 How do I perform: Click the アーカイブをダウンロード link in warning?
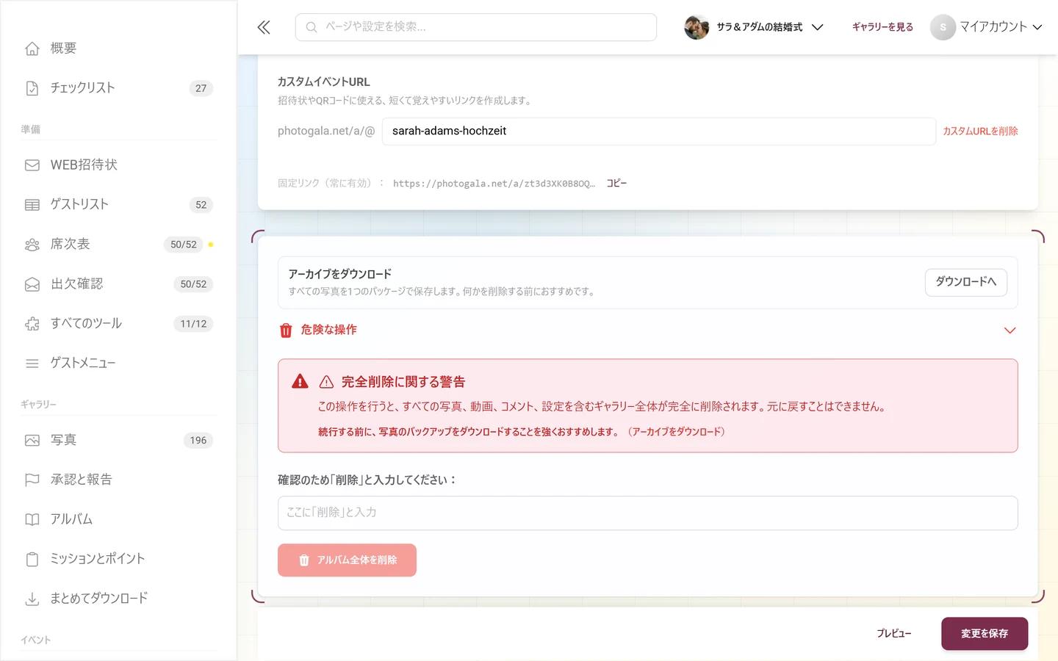click(677, 432)
